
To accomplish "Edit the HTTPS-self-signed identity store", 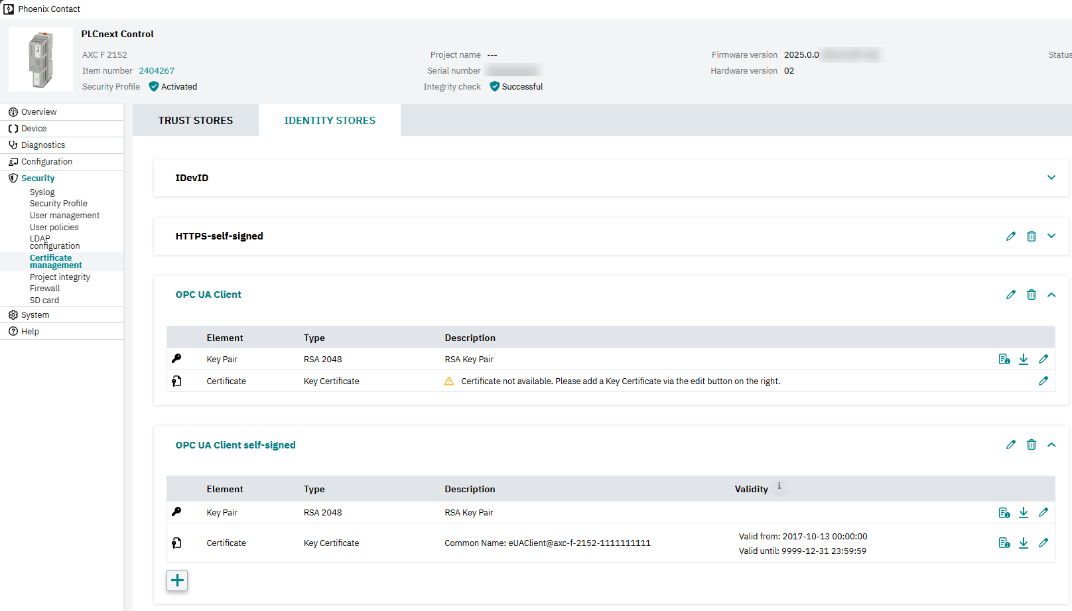I will (1011, 236).
